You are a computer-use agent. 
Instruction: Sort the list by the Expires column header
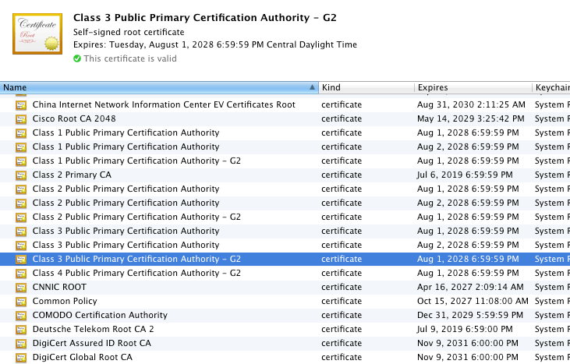tap(473, 87)
